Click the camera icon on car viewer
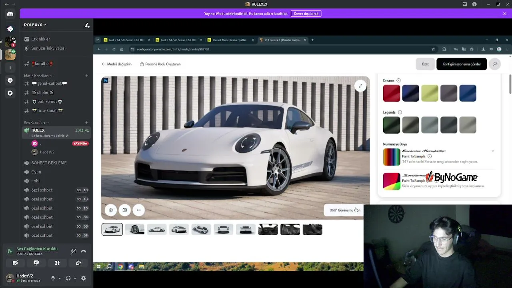This screenshot has width=512, height=288. (x=125, y=210)
